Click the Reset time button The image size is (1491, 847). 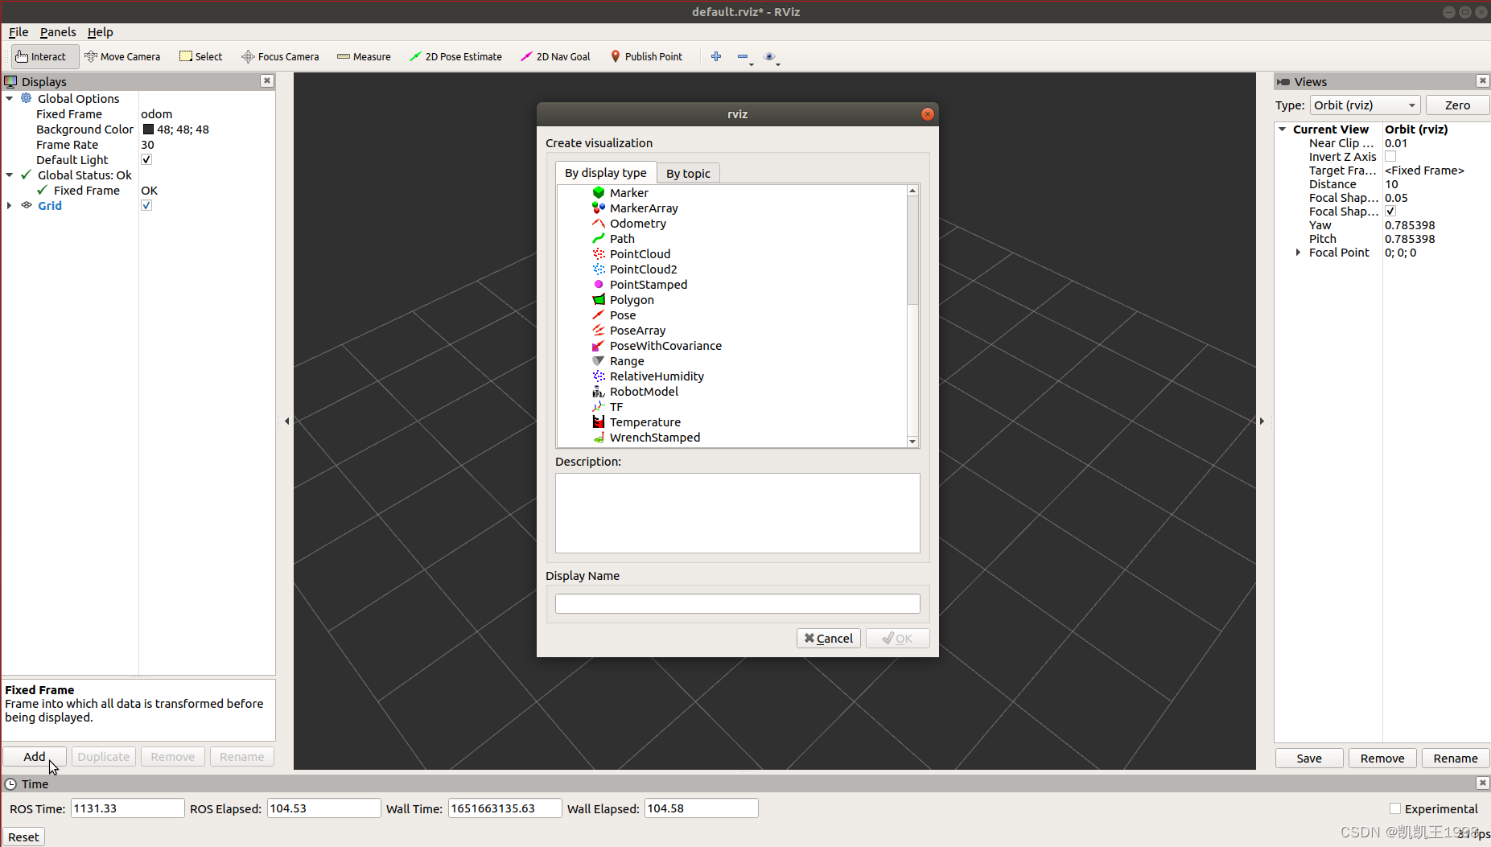[x=23, y=837]
